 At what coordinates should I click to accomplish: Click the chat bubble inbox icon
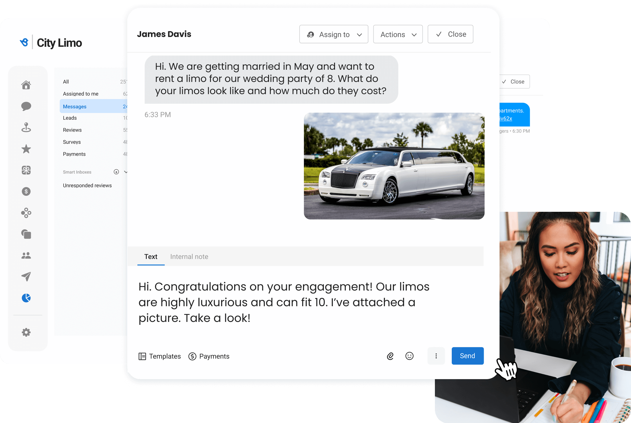coord(26,106)
